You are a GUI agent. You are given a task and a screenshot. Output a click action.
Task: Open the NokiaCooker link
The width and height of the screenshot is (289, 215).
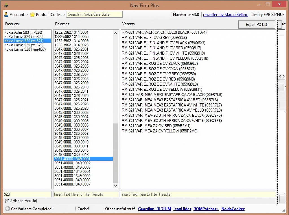233,209
